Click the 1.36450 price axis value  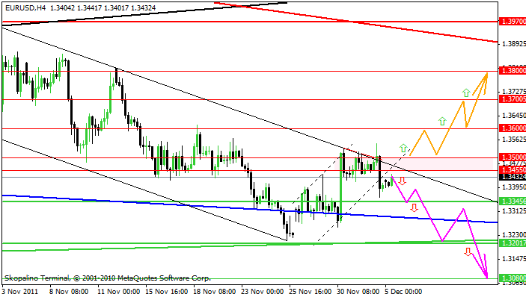pos(514,116)
